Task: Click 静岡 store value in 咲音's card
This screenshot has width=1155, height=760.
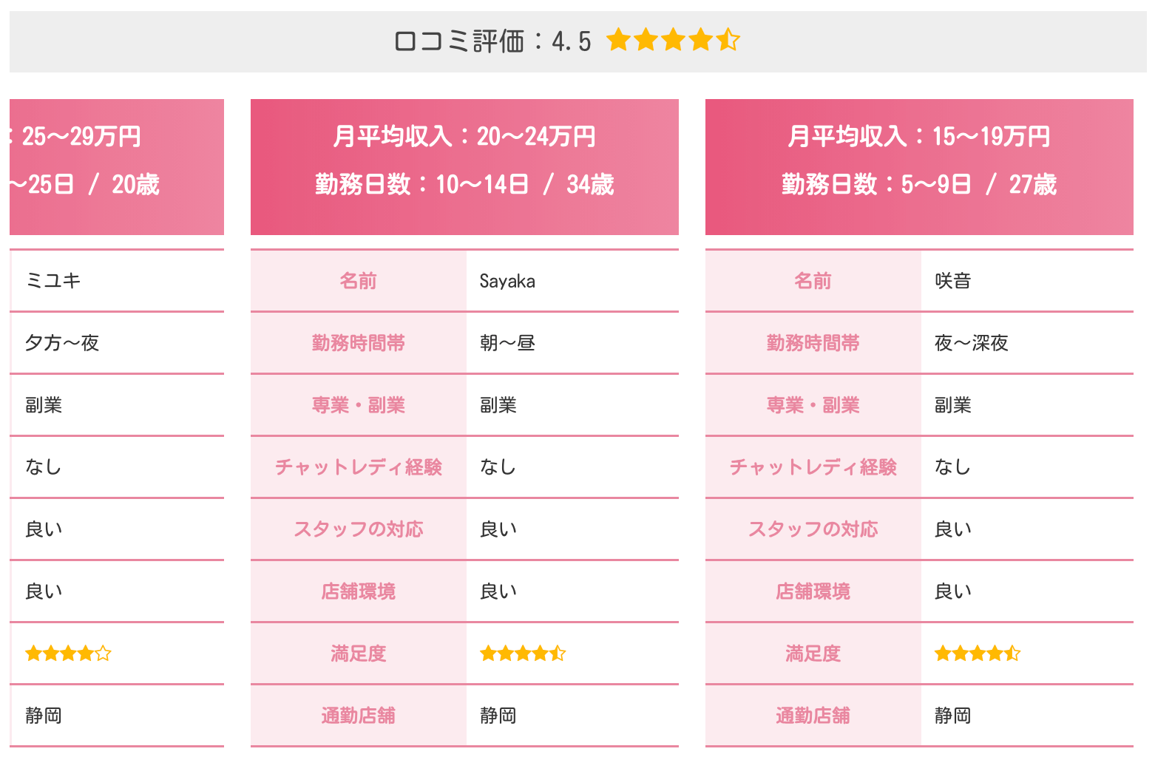Action: click(x=952, y=716)
